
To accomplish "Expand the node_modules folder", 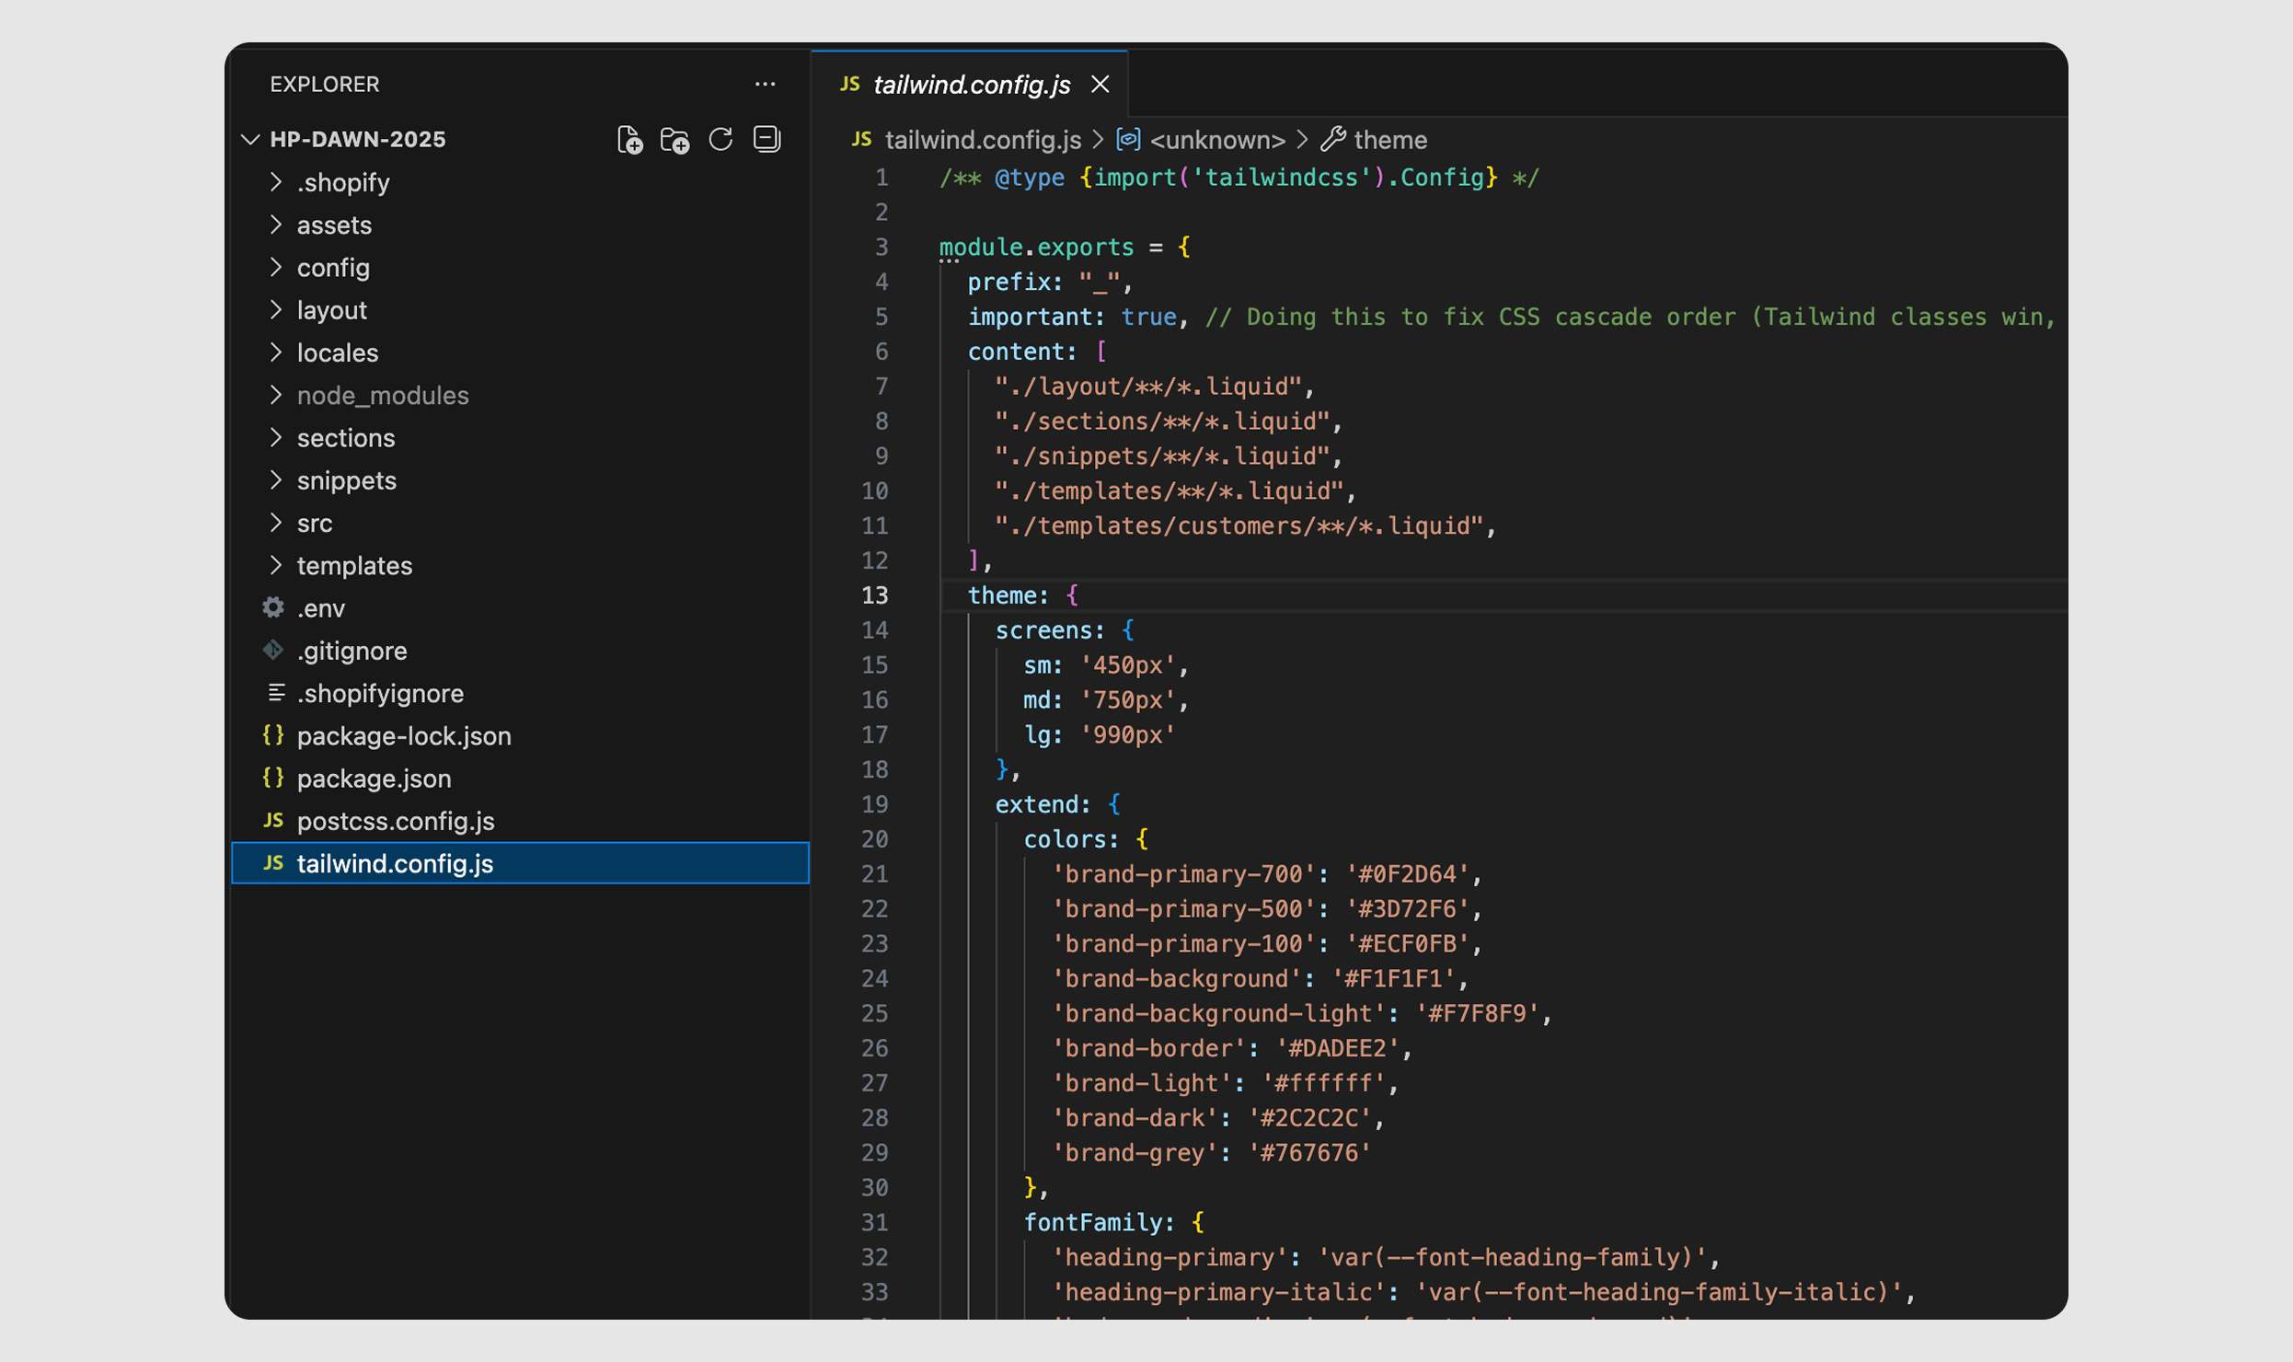I will pos(382,396).
